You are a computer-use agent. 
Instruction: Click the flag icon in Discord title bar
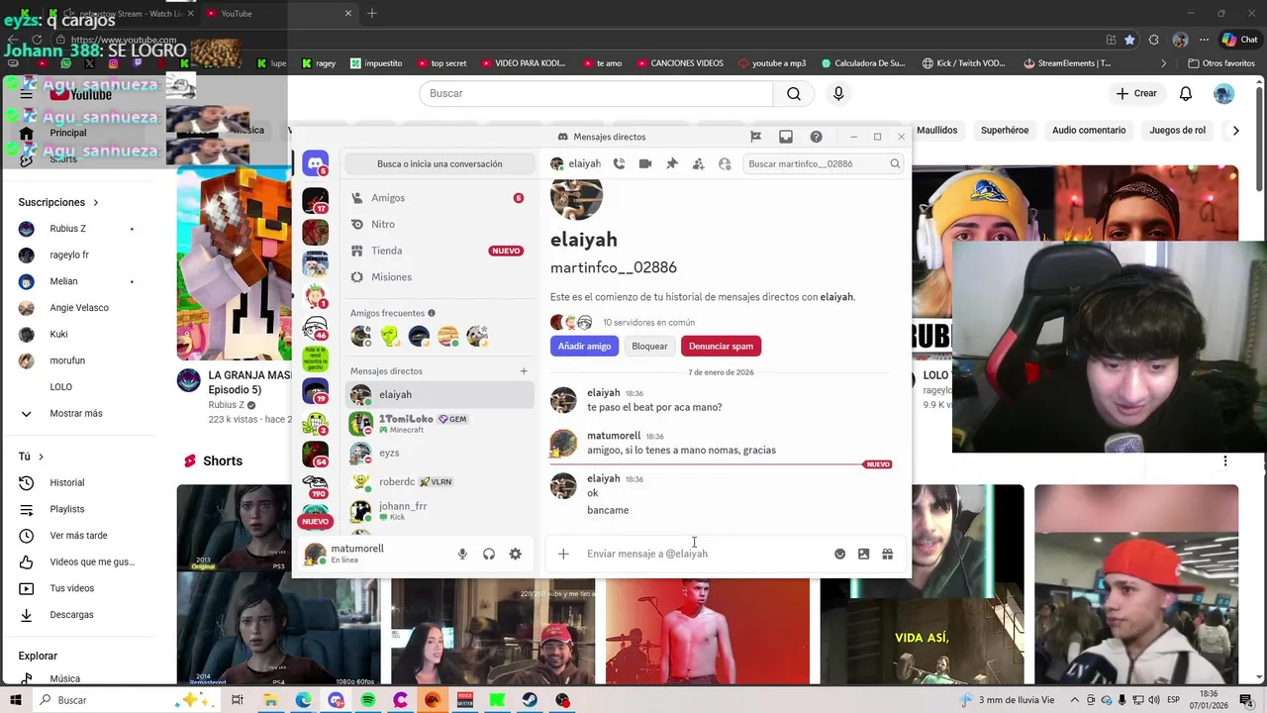755,137
